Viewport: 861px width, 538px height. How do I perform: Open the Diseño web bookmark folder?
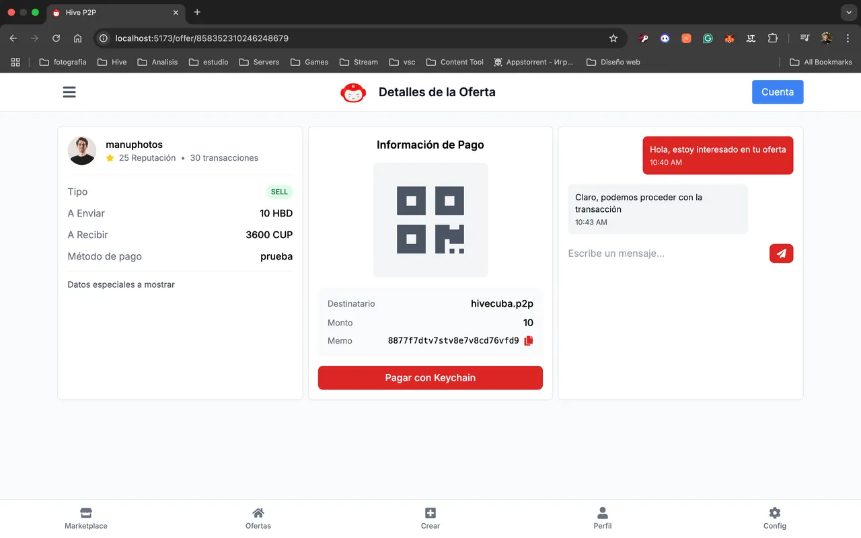[x=613, y=62]
